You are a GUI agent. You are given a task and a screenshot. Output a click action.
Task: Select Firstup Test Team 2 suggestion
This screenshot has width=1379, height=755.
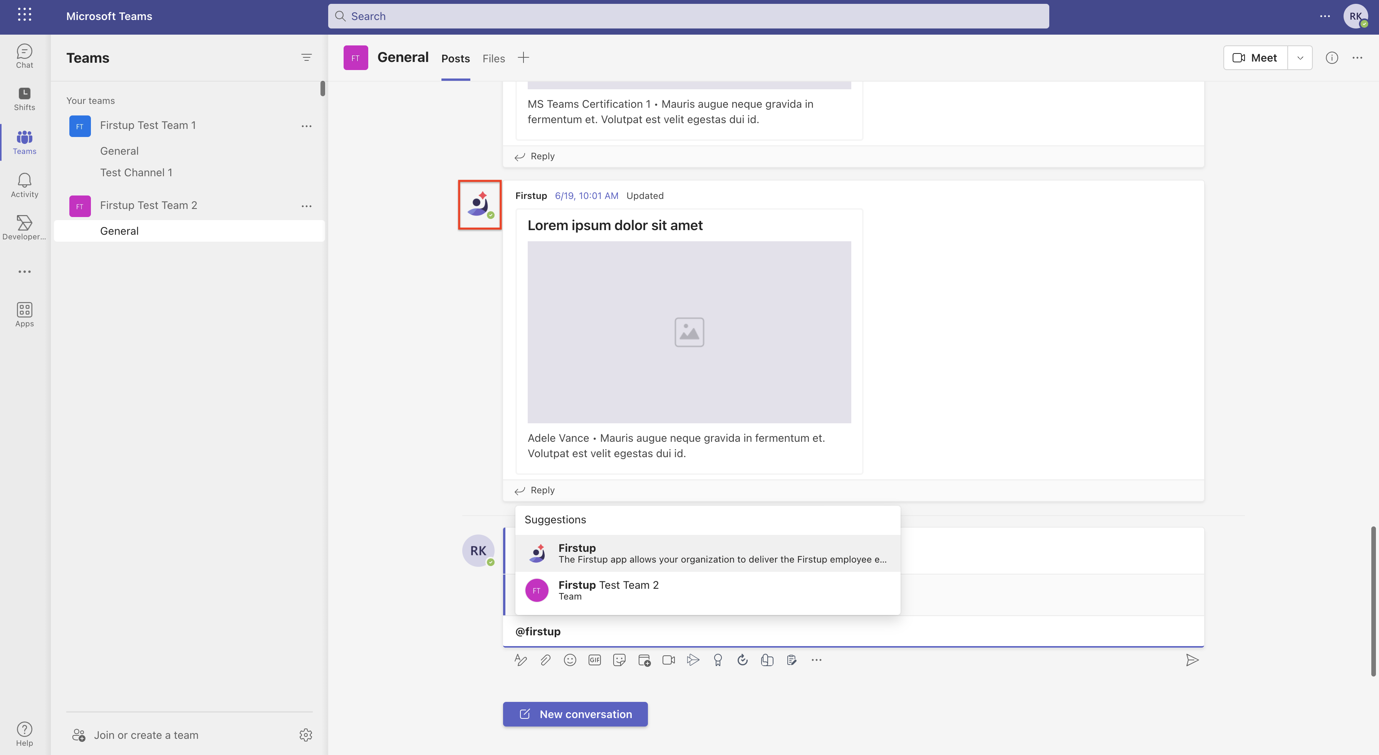708,590
